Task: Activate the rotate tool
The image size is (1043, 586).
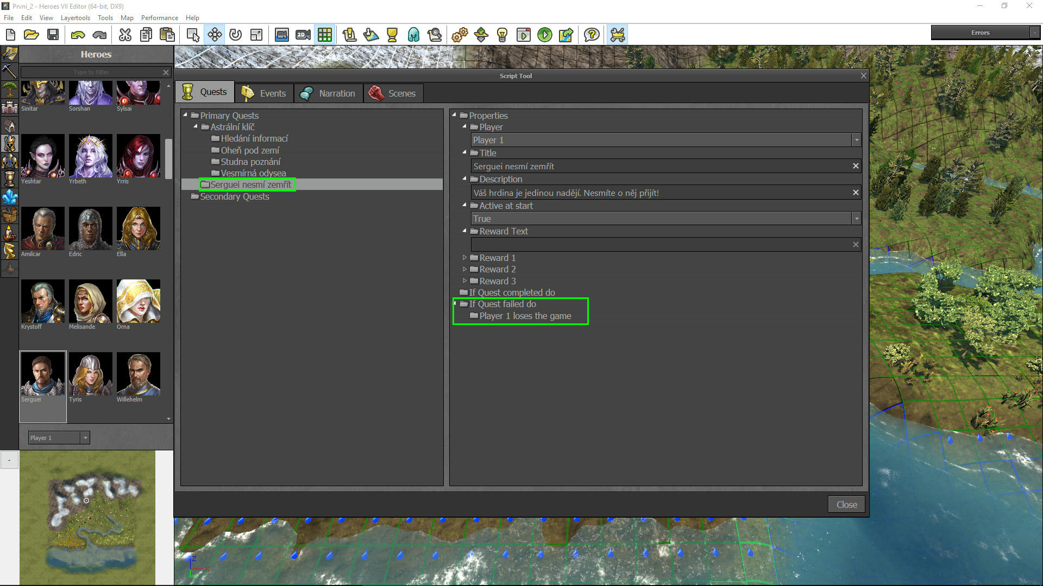Action: coord(235,35)
